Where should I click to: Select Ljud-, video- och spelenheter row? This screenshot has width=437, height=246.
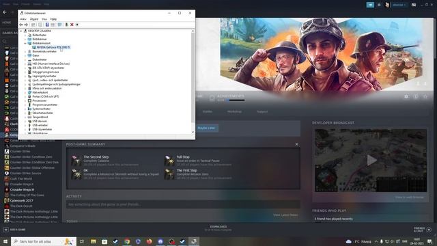pos(50,80)
